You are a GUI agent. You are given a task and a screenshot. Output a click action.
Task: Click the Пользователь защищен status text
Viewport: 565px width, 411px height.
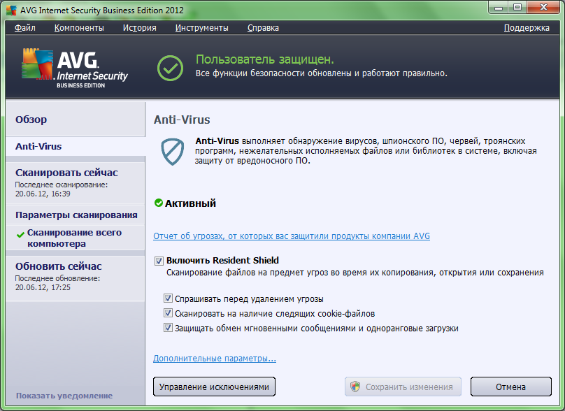(265, 59)
